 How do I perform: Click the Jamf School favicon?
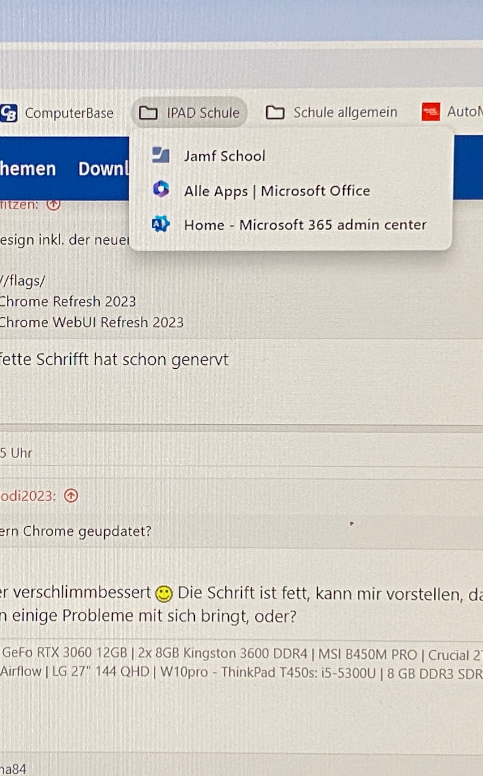(161, 155)
